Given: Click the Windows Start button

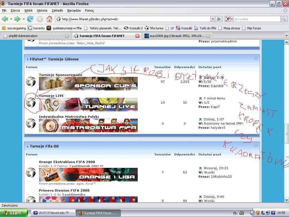Looking at the screenshot, I should pos(14,213).
